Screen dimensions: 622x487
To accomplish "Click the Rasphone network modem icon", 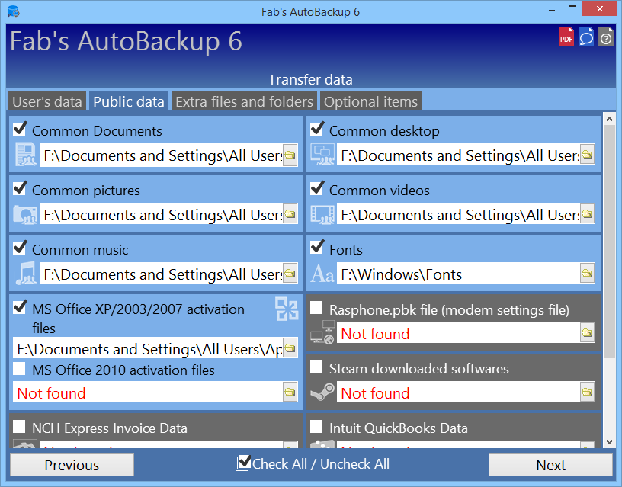I will click(x=322, y=332).
